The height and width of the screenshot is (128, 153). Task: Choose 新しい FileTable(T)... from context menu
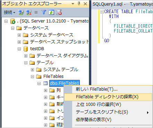[108, 89]
